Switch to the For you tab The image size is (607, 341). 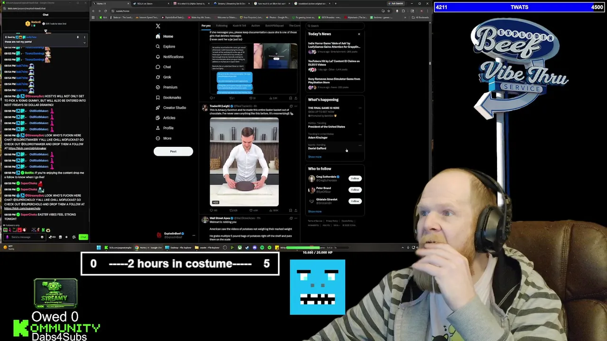[206, 26]
